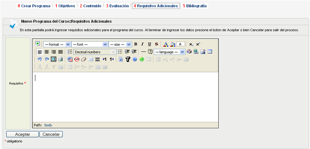Open the size dropdown
Image resolution: width=310 pixels, height=149 pixels.
[120, 44]
